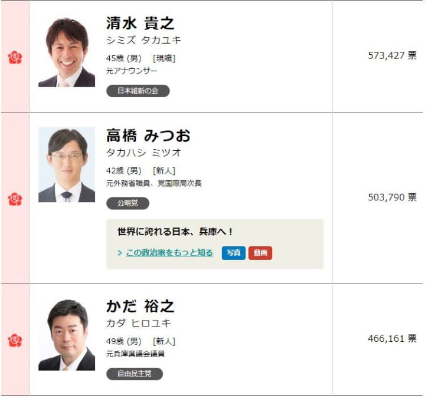This screenshot has height=396, width=425.
Task: Click the red 動画 button
Action: pyautogui.click(x=260, y=253)
